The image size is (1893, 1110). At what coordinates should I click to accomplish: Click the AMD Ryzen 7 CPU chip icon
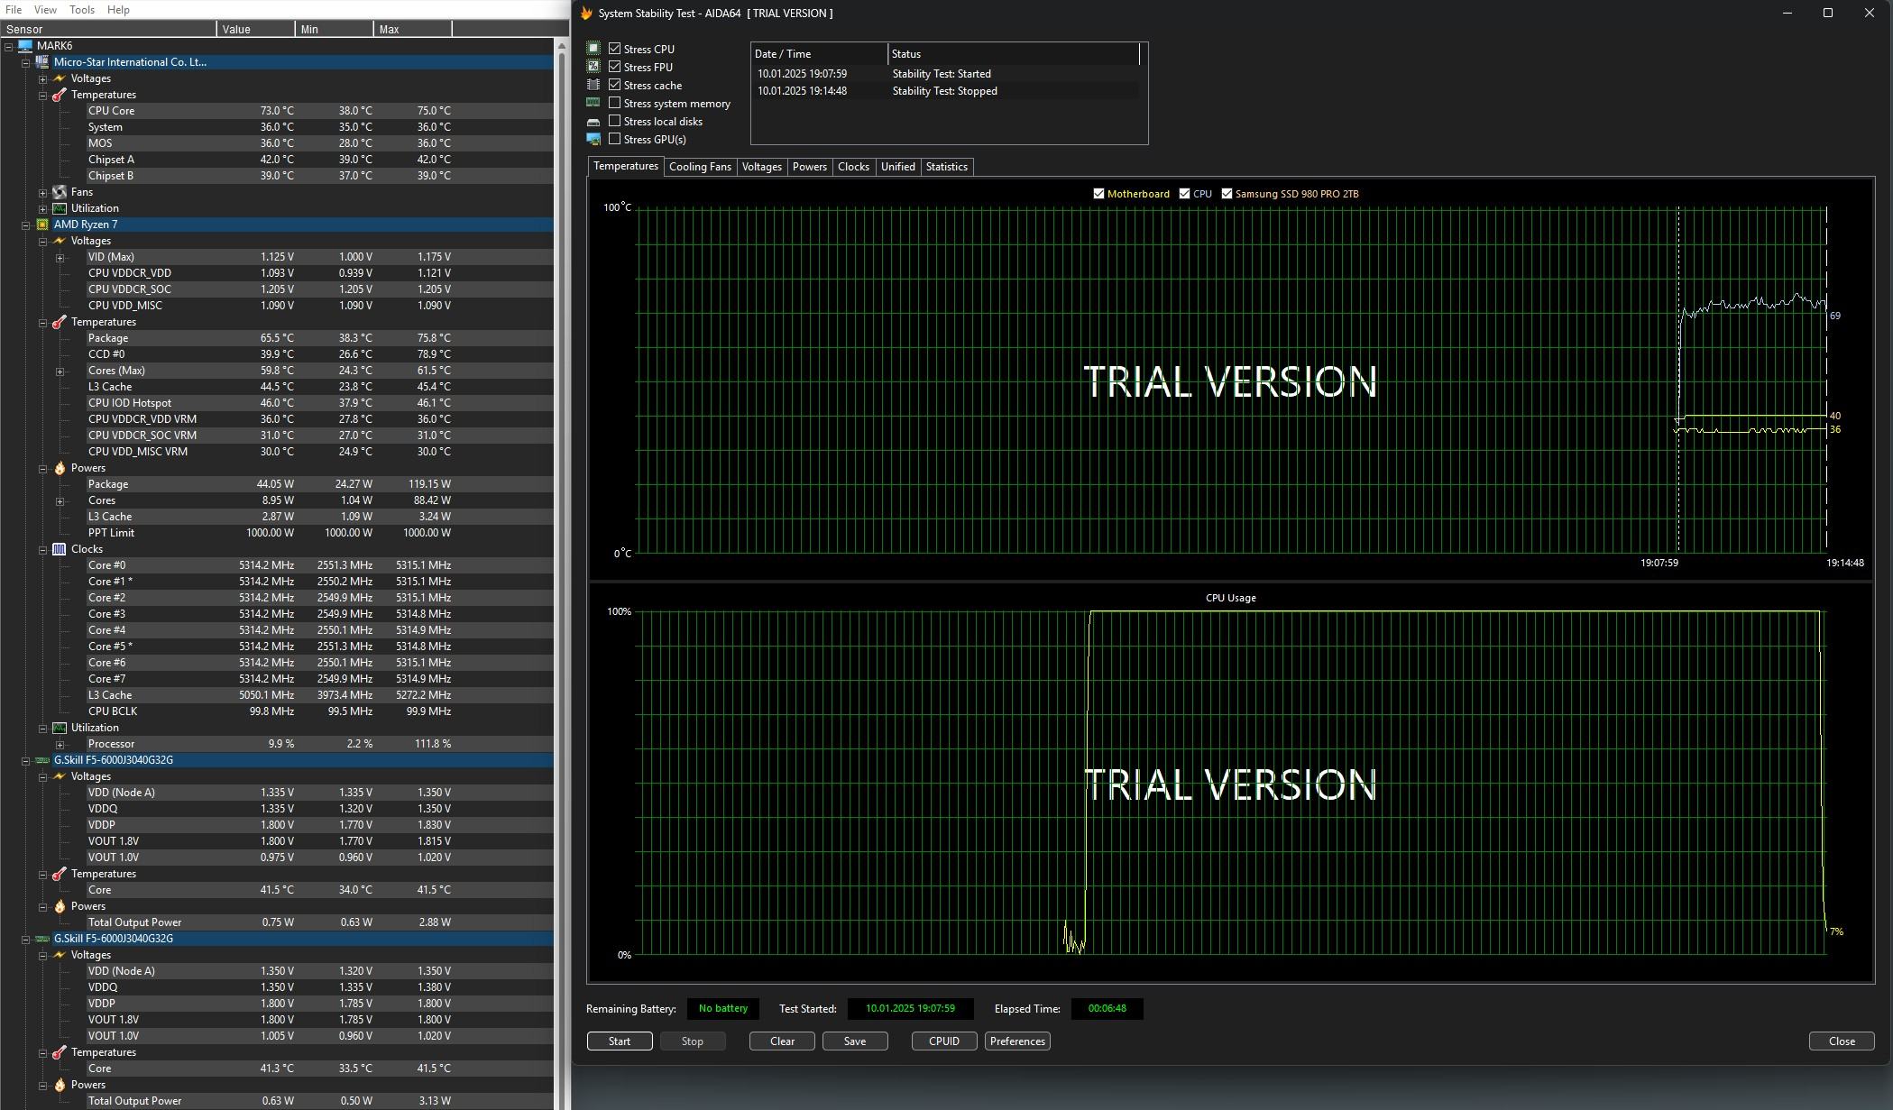pos(41,225)
